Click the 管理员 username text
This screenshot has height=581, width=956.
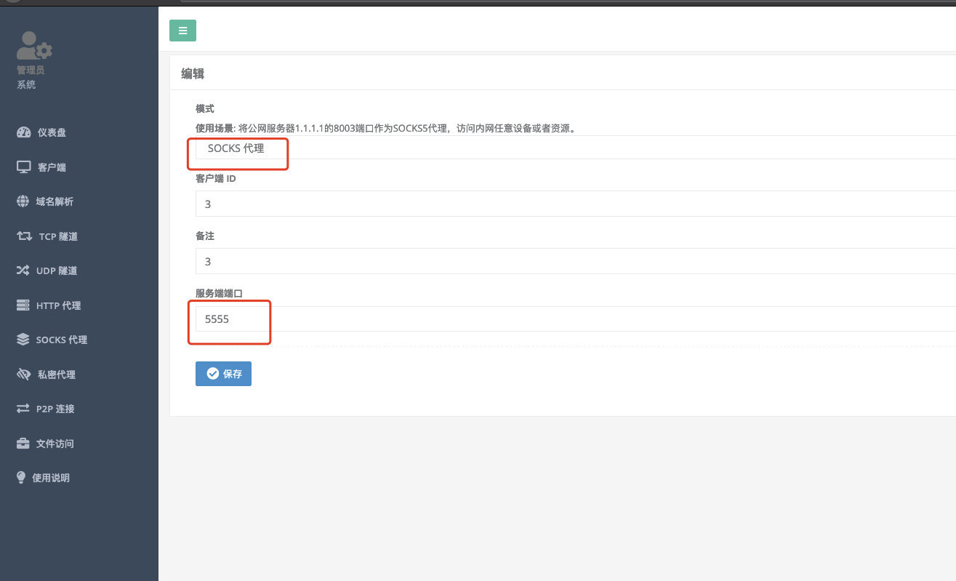[x=31, y=71]
